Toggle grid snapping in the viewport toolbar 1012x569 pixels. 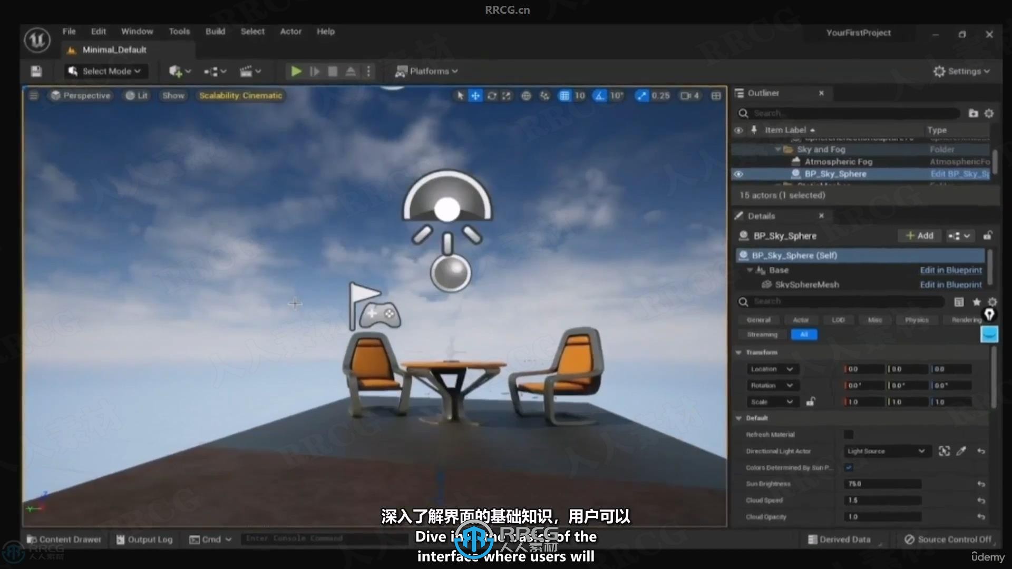tap(564, 95)
